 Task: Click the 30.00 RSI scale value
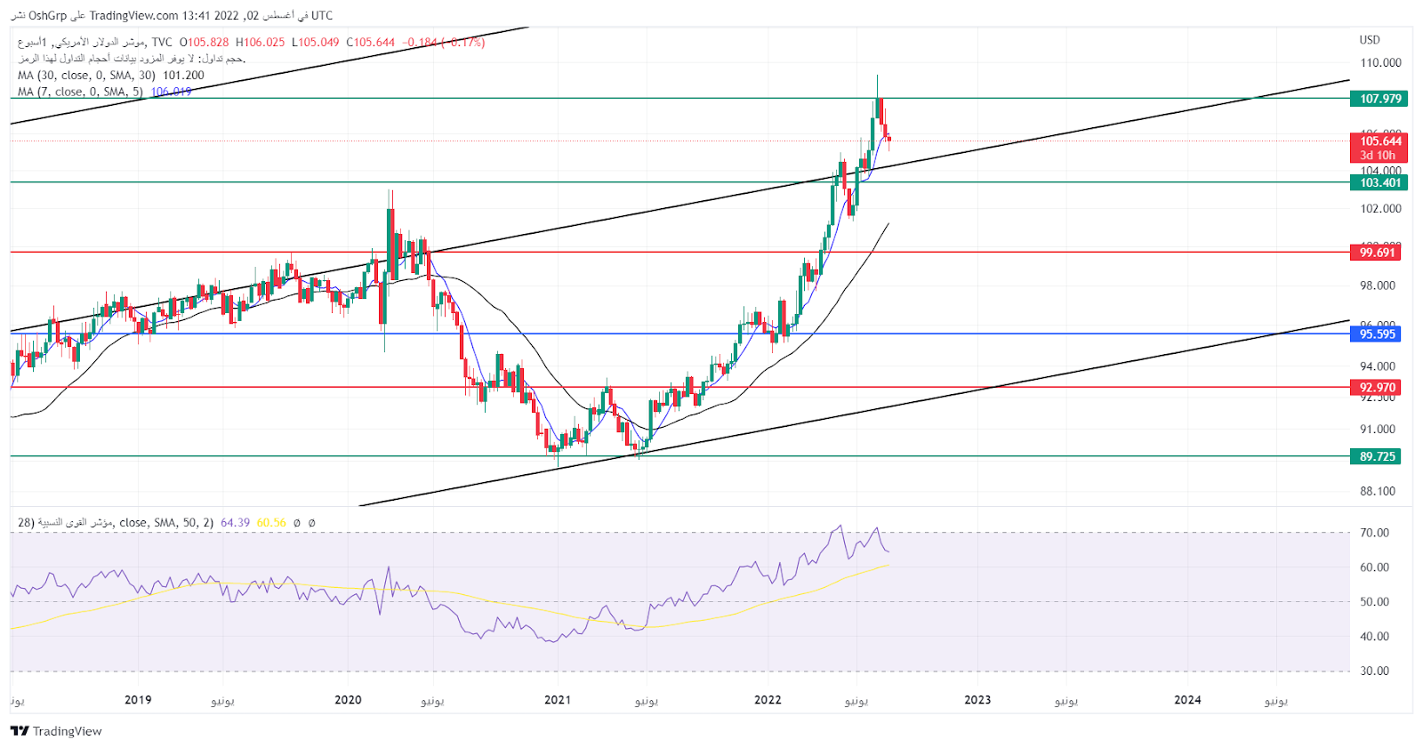1375,672
